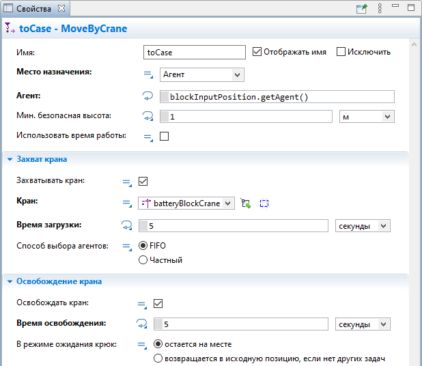Select the FIFO radio button

[143, 245]
